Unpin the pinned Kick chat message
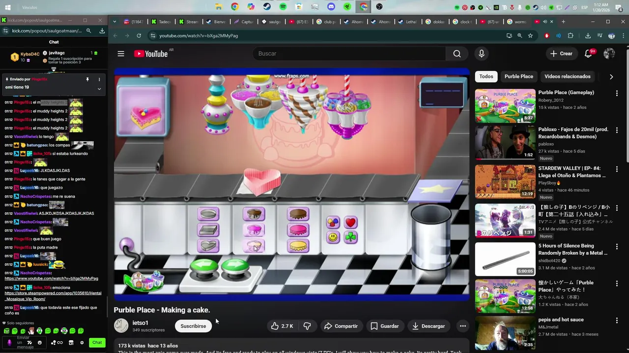 [87, 79]
